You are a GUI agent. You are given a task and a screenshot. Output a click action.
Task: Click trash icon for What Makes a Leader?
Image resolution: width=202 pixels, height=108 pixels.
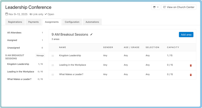191,75
